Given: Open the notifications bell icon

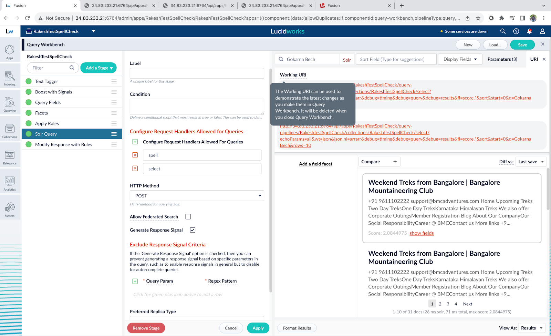Looking at the screenshot, I should (529, 31).
